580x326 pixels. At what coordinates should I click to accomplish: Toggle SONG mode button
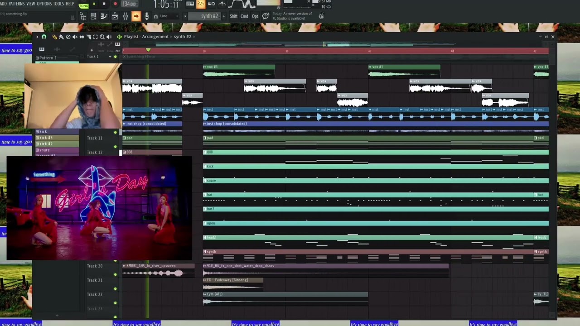coord(84,5)
